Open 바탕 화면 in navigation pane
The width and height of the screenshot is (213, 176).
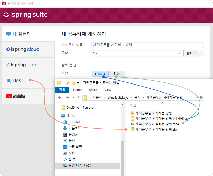(75, 147)
